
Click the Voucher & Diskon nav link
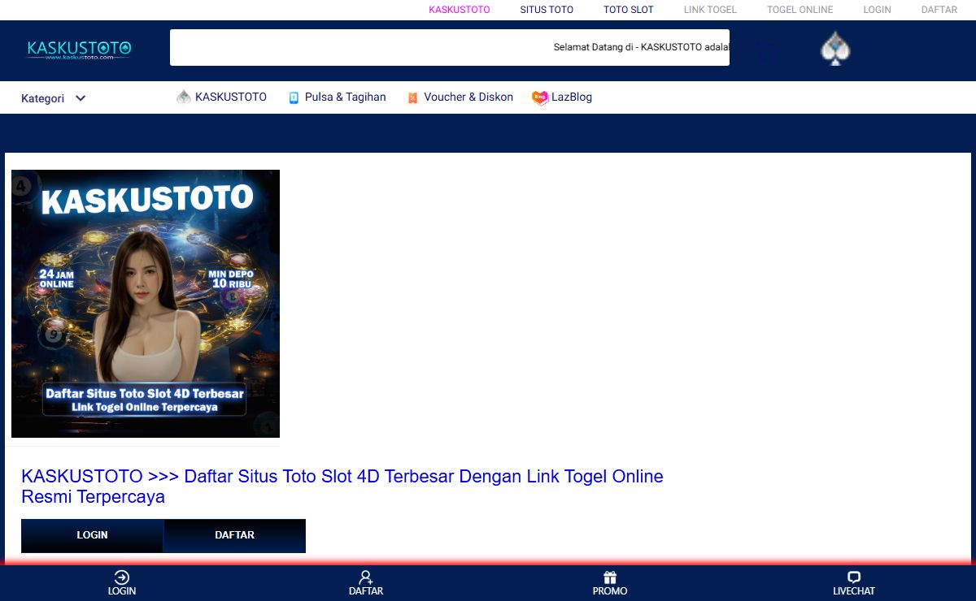coord(468,97)
